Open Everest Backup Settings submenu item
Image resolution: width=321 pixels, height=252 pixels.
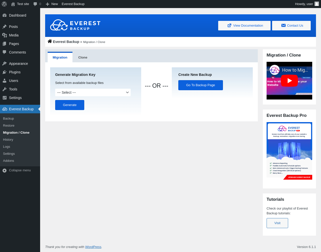9,154
